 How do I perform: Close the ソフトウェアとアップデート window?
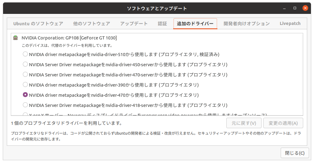305,8
